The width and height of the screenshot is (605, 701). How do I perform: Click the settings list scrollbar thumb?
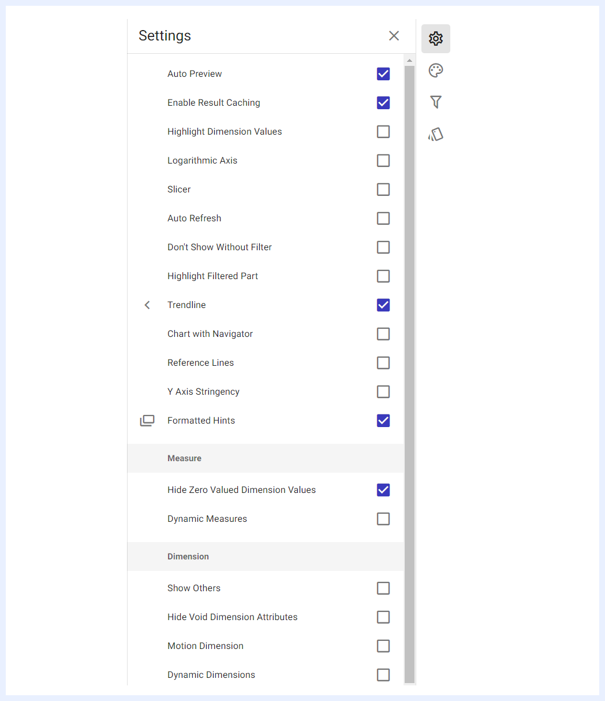click(409, 374)
